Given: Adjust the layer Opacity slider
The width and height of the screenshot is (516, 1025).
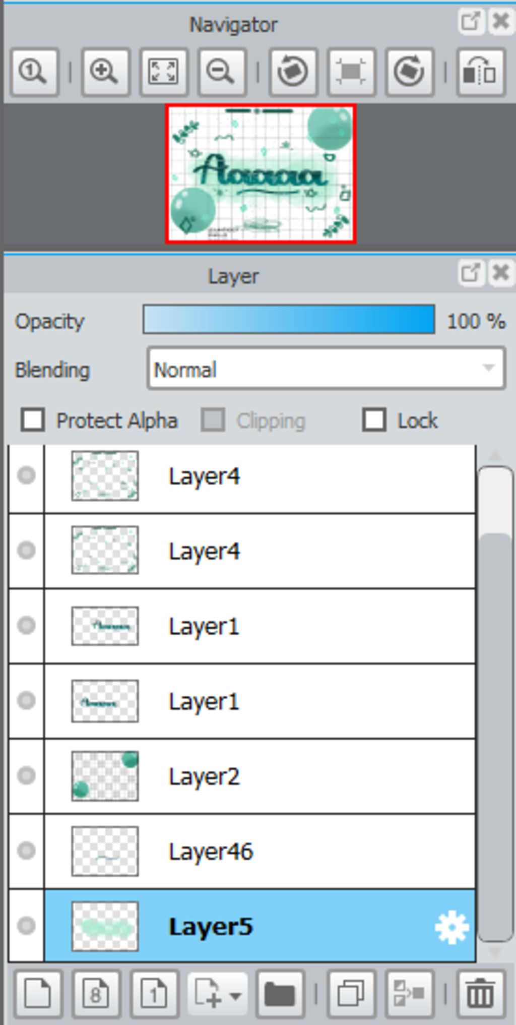Looking at the screenshot, I should [x=289, y=319].
